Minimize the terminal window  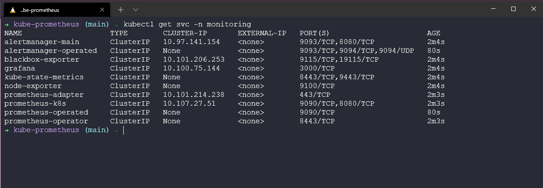pos(493,9)
